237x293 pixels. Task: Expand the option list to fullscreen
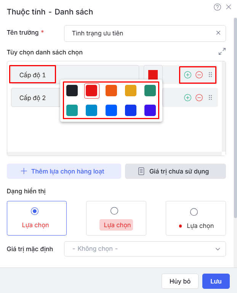222,51
